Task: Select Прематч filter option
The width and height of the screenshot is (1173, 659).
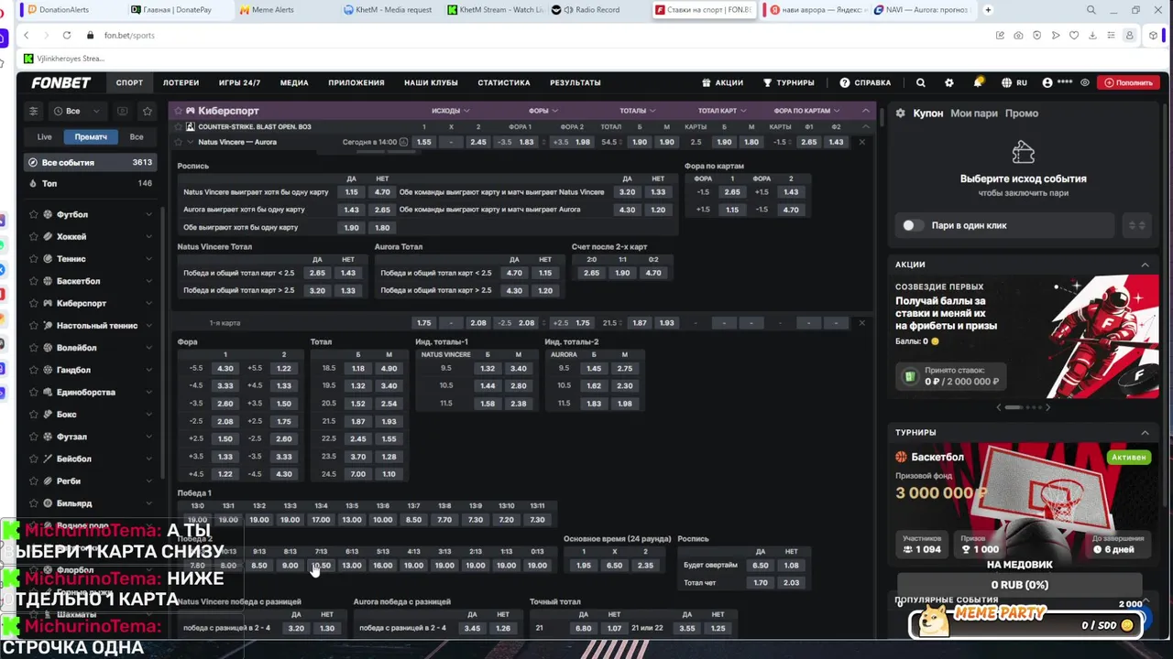Action: 91,136
